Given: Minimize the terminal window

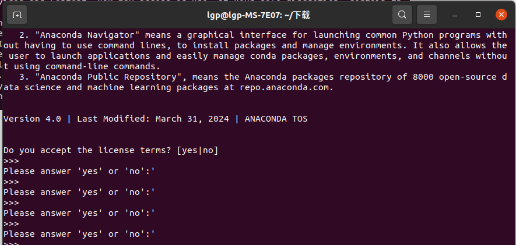Looking at the screenshot, I should 455,15.
